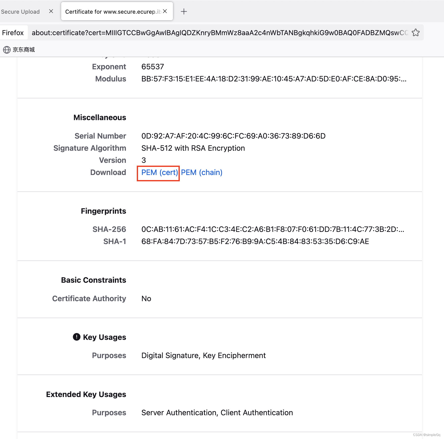Close the Secure Upload tab
Screen dimensions: 444x439
click(51, 11)
